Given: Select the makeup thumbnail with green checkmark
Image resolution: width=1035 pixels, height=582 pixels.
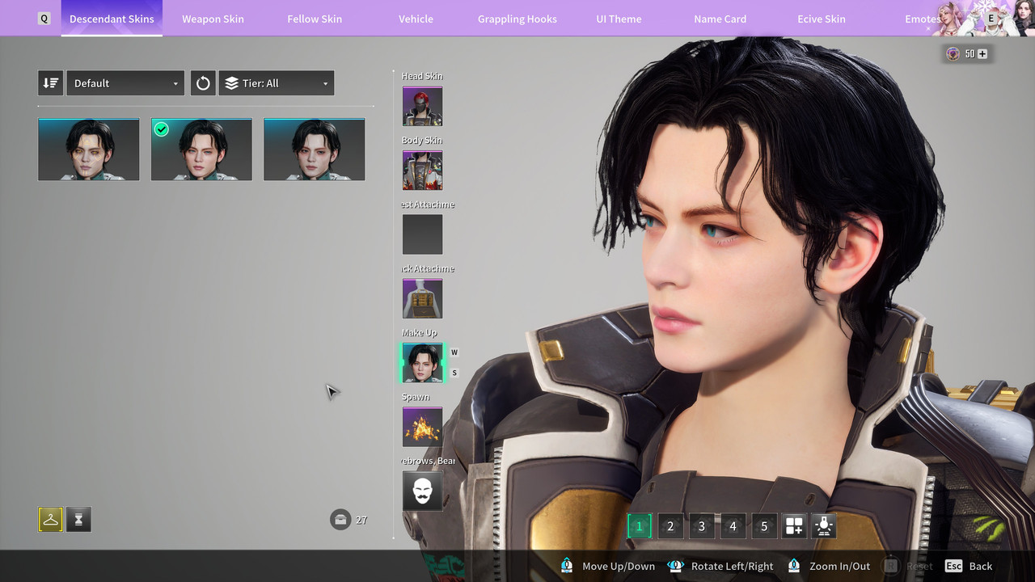Looking at the screenshot, I should pyautogui.click(x=201, y=150).
